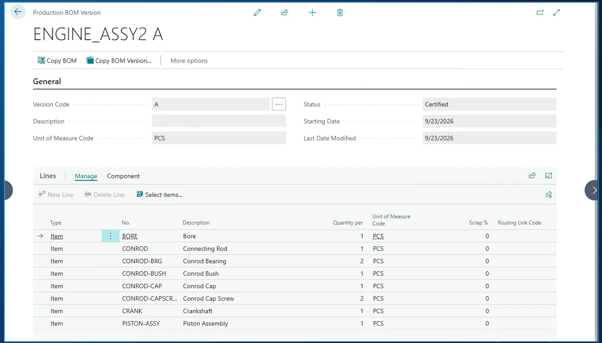Click the edit pencil icon
This screenshot has height=343, width=602.
point(257,13)
